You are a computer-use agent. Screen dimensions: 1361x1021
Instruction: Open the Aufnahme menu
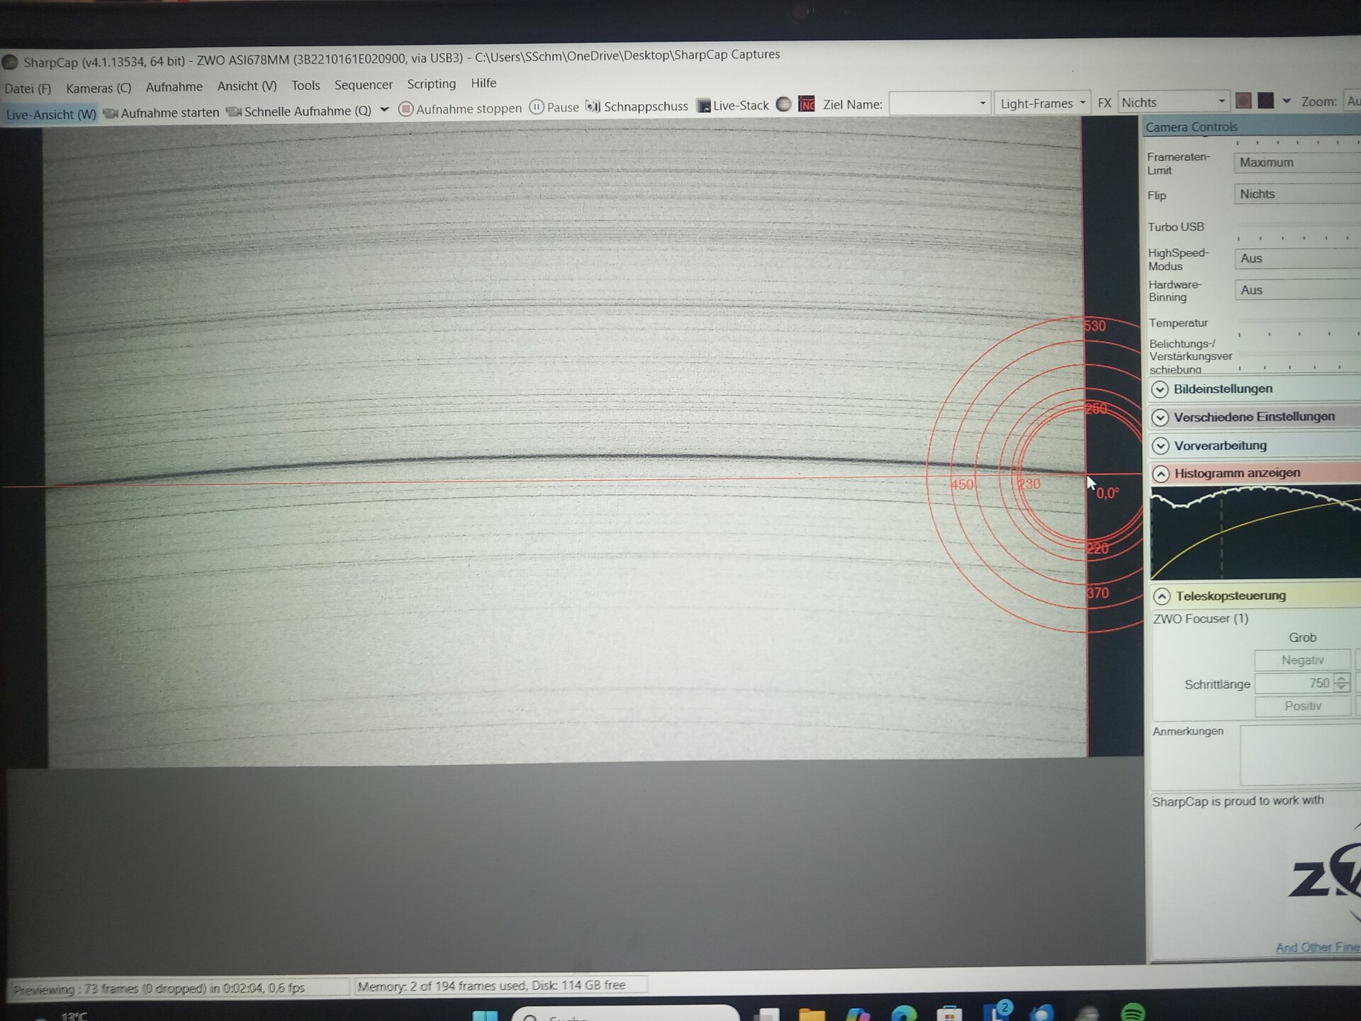pos(174,87)
